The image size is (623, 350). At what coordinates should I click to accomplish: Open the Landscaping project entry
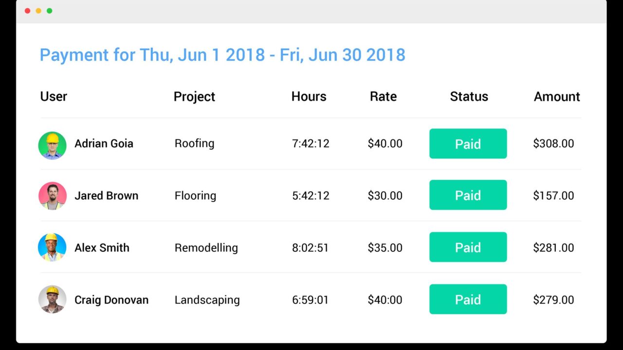[x=207, y=300]
